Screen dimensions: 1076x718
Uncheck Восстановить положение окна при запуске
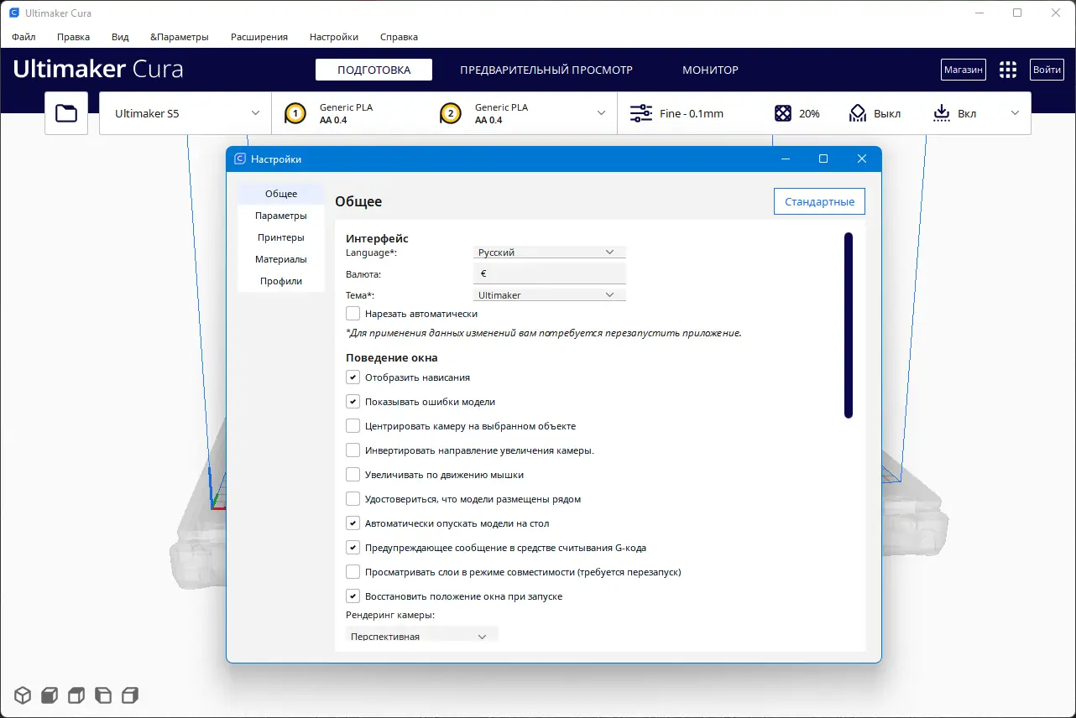pos(353,596)
